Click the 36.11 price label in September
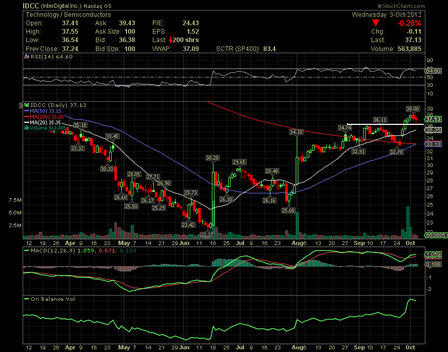The width and height of the screenshot is (448, 352). point(380,120)
